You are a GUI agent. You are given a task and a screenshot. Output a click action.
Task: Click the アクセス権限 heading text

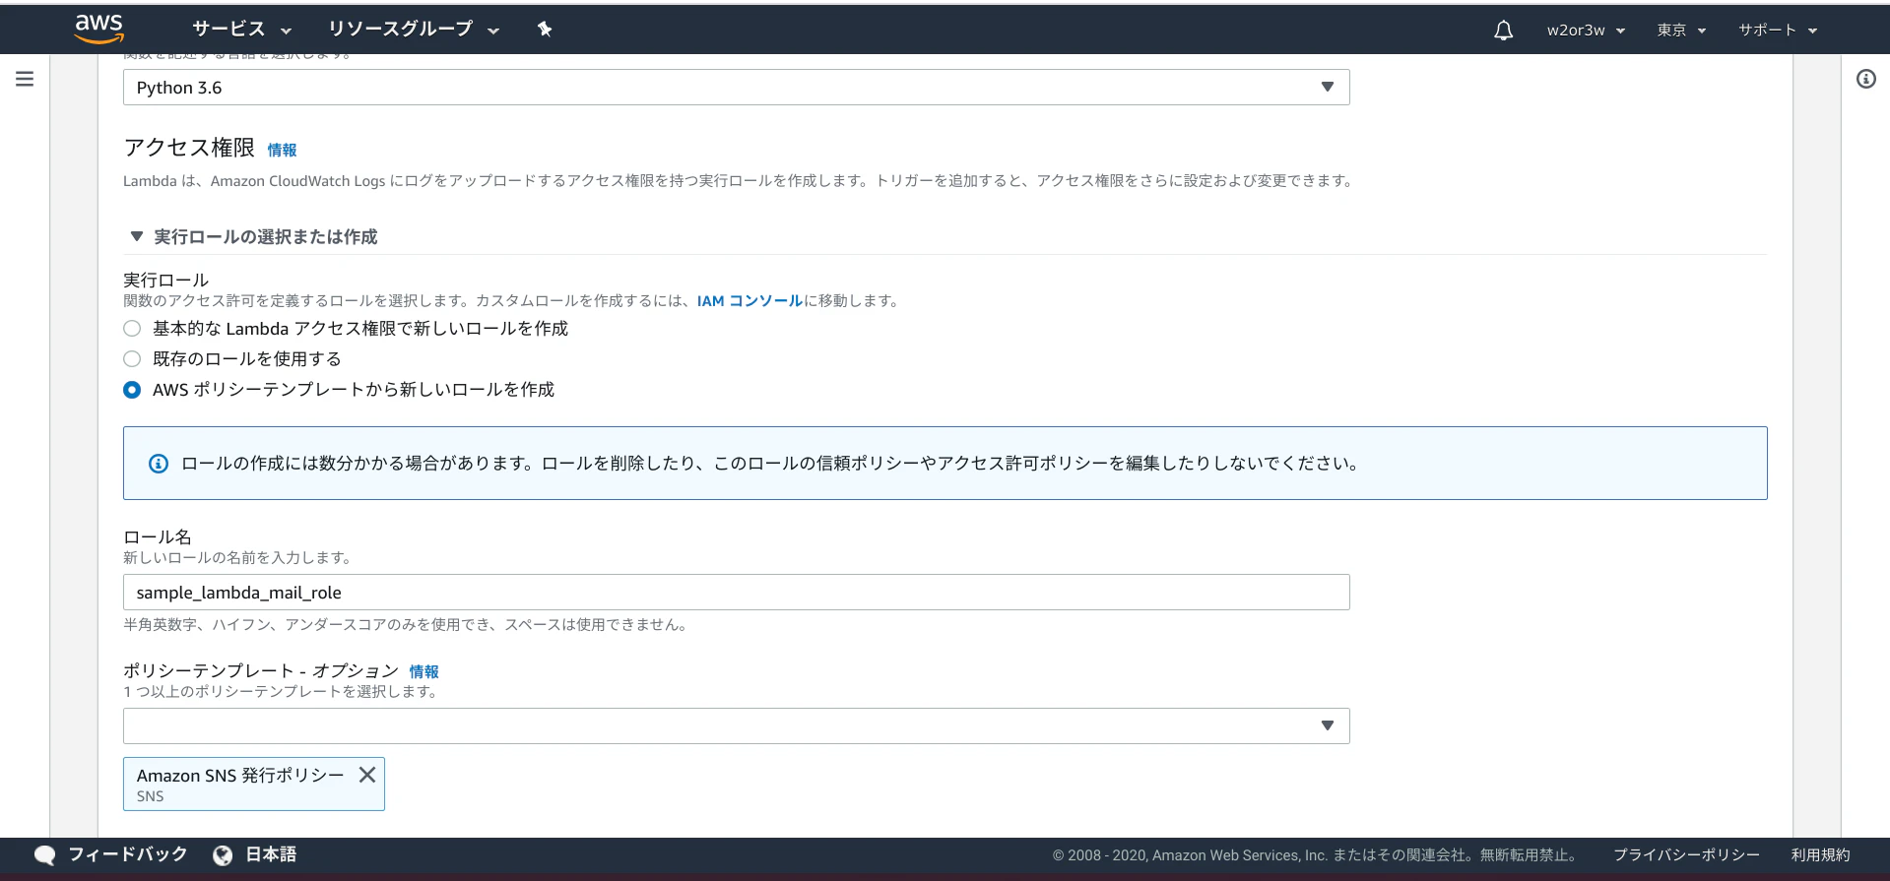click(189, 148)
